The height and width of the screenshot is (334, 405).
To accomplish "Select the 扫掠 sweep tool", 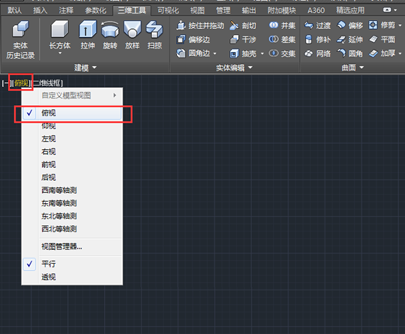I will 155,35.
